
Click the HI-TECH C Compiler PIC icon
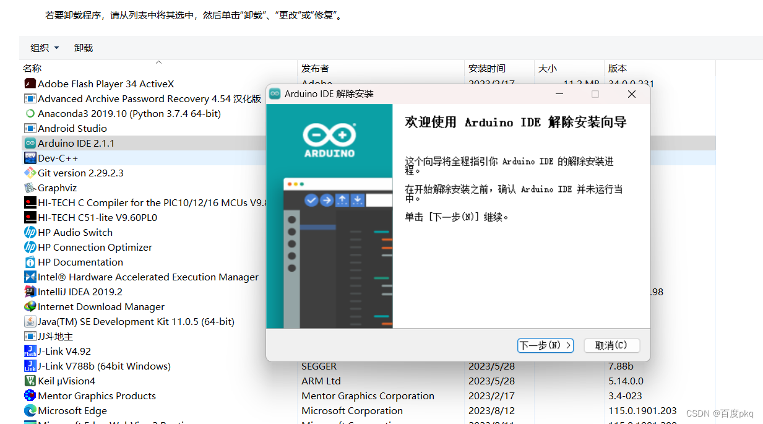click(x=30, y=202)
